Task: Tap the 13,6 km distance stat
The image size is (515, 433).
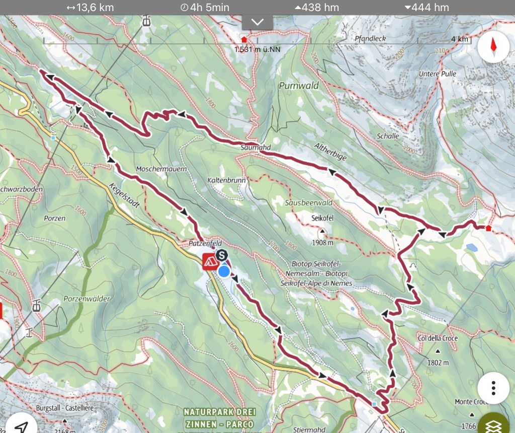Action: pyautogui.click(x=90, y=7)
